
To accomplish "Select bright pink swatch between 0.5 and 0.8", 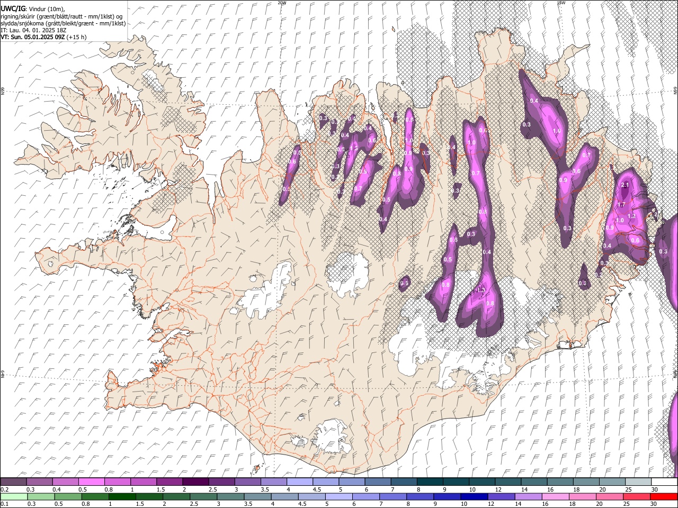I will 91,482.
